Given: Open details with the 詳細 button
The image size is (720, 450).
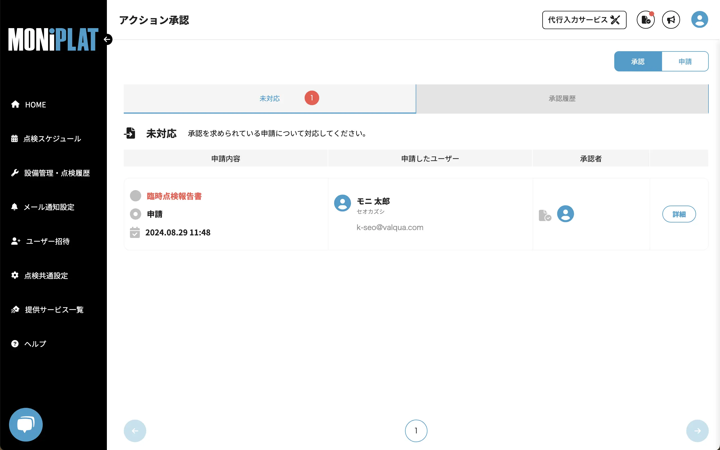Looking at the screenshot, I should point(679,214).
